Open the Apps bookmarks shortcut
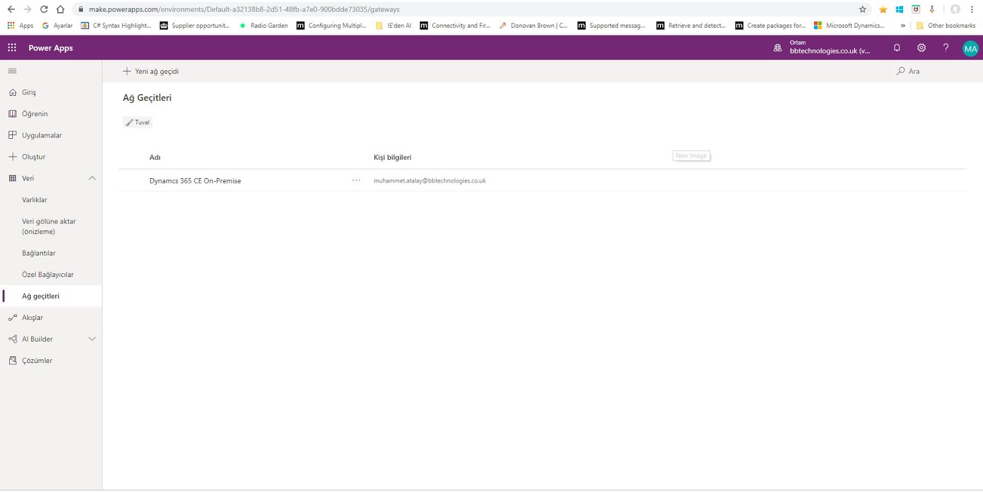The image size is (983, 492). tap(20, 26)
